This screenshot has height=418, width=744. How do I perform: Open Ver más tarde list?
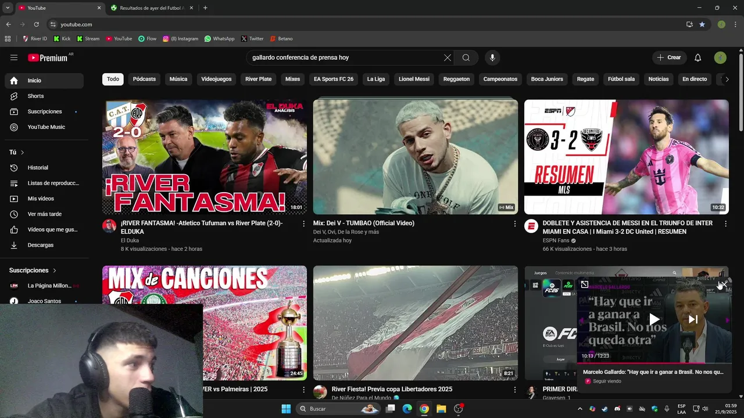coord(44,214)
